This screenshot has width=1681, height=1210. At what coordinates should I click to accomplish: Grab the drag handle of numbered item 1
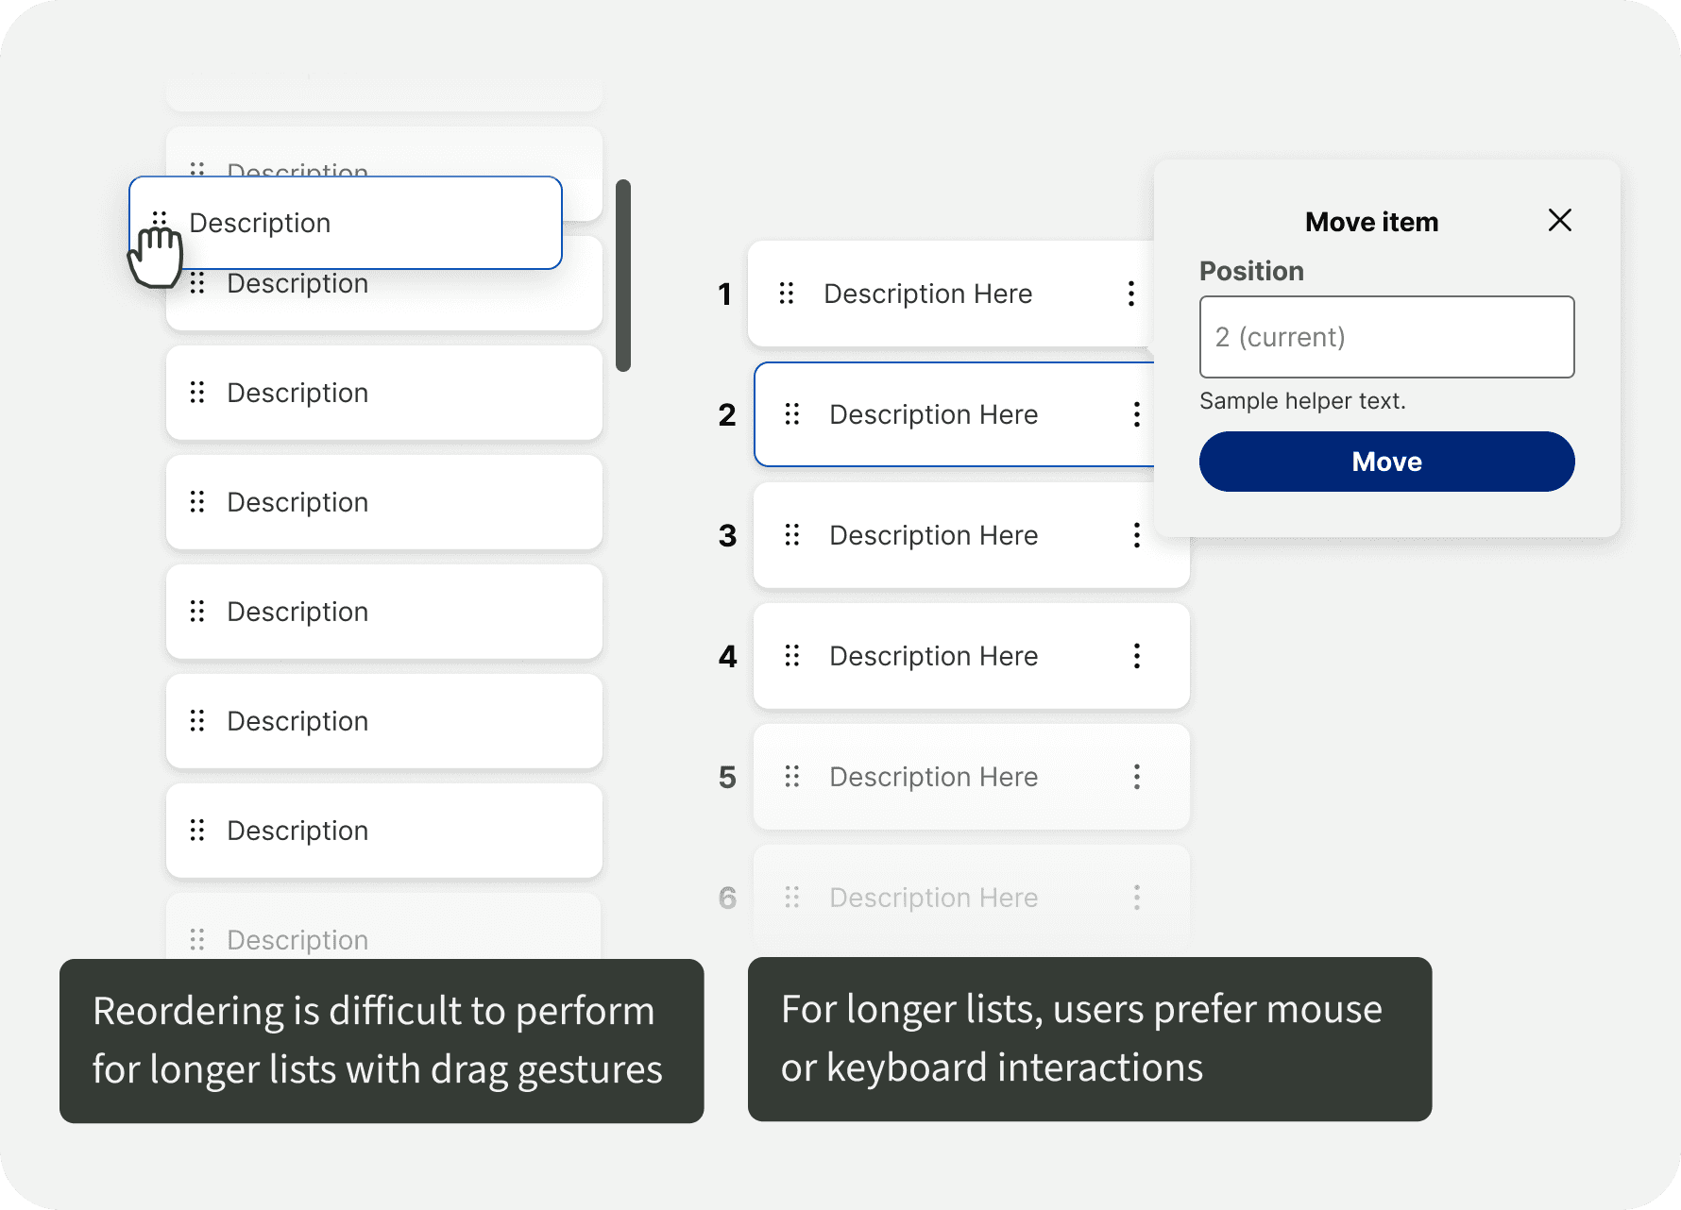[786, 294]
